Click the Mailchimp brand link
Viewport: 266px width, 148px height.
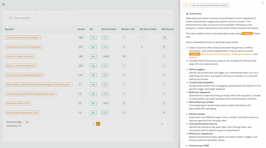207,54
